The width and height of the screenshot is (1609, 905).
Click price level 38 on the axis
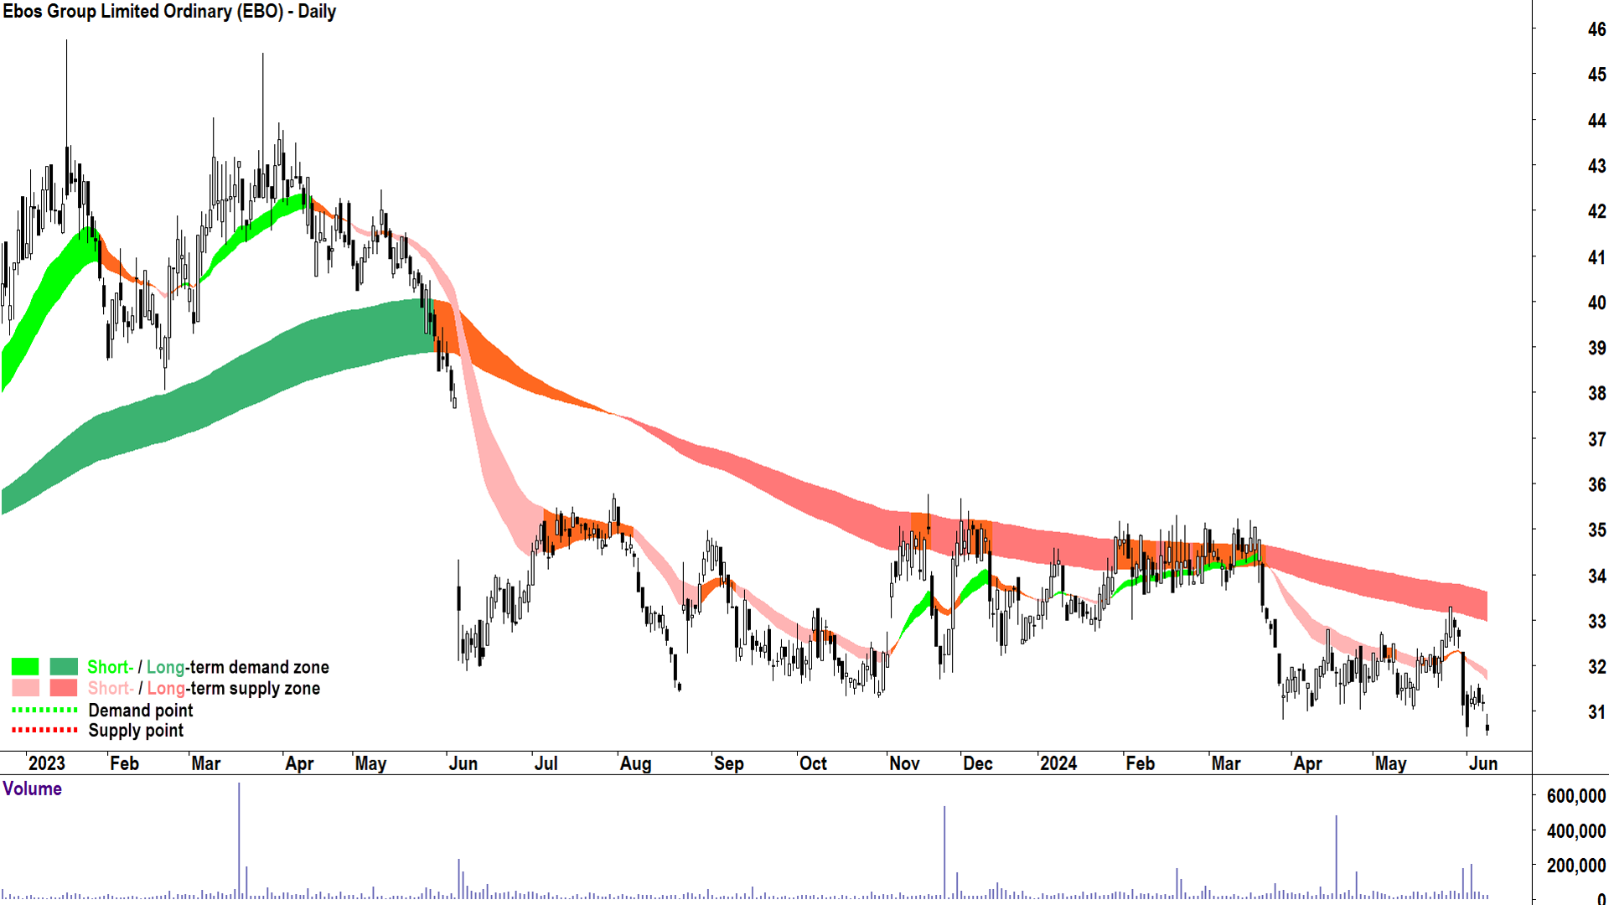1596,393
